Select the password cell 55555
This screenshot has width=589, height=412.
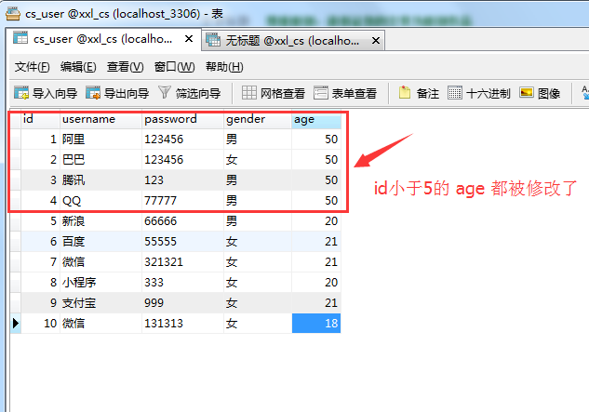coord(183,241)
